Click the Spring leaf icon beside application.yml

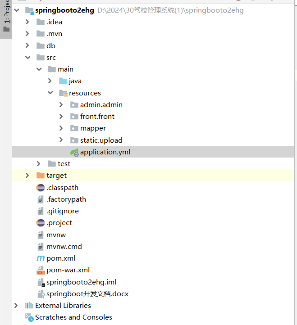click(x=74, y=152)
